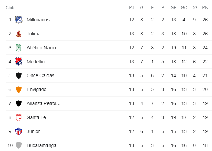Open the Millonarios team name link

[x=38, y=20]
